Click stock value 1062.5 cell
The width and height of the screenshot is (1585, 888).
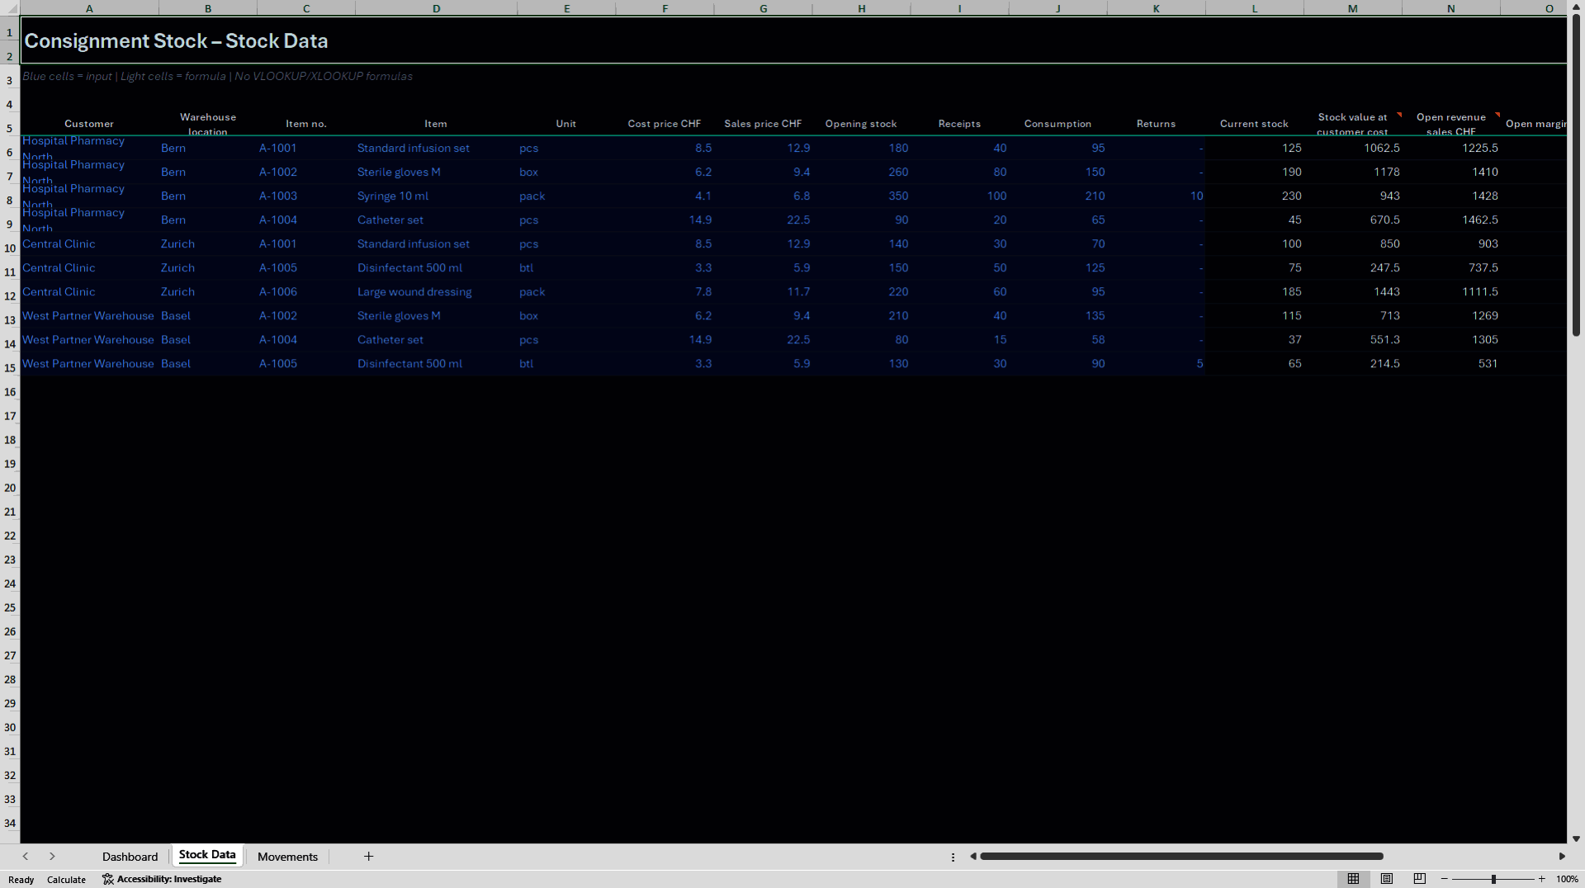tap(1352, 148)
